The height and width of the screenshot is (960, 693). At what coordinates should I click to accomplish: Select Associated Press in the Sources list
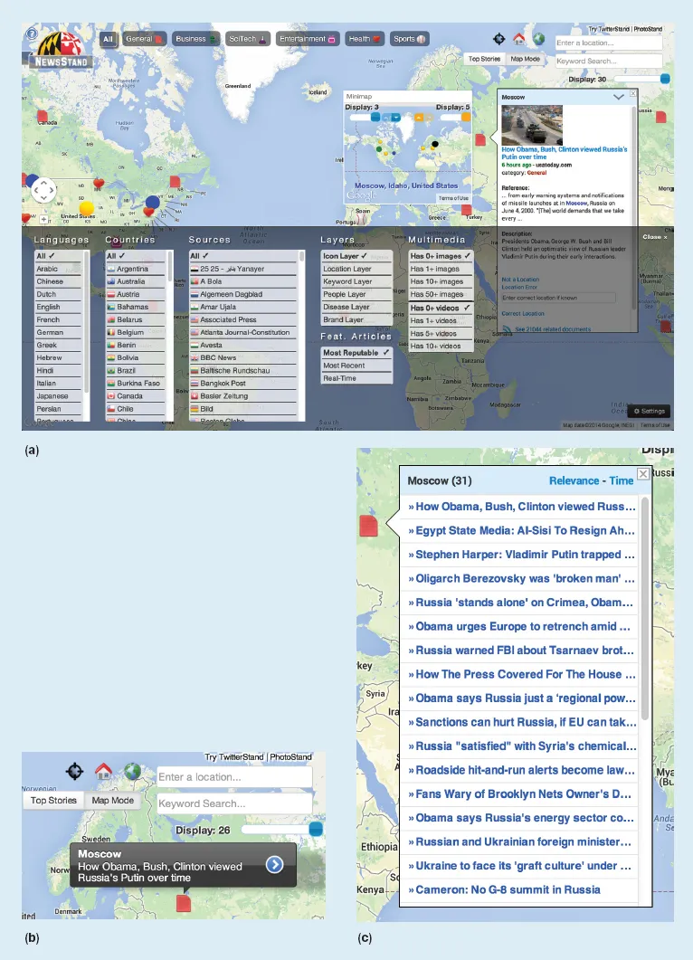pyautogui.click(x=243, y=319)
